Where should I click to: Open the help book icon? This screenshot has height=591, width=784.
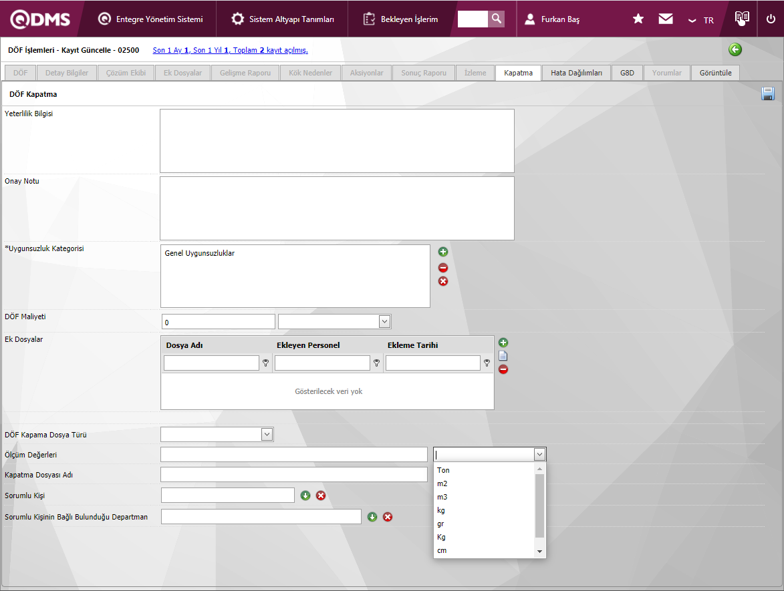(742, 19)
